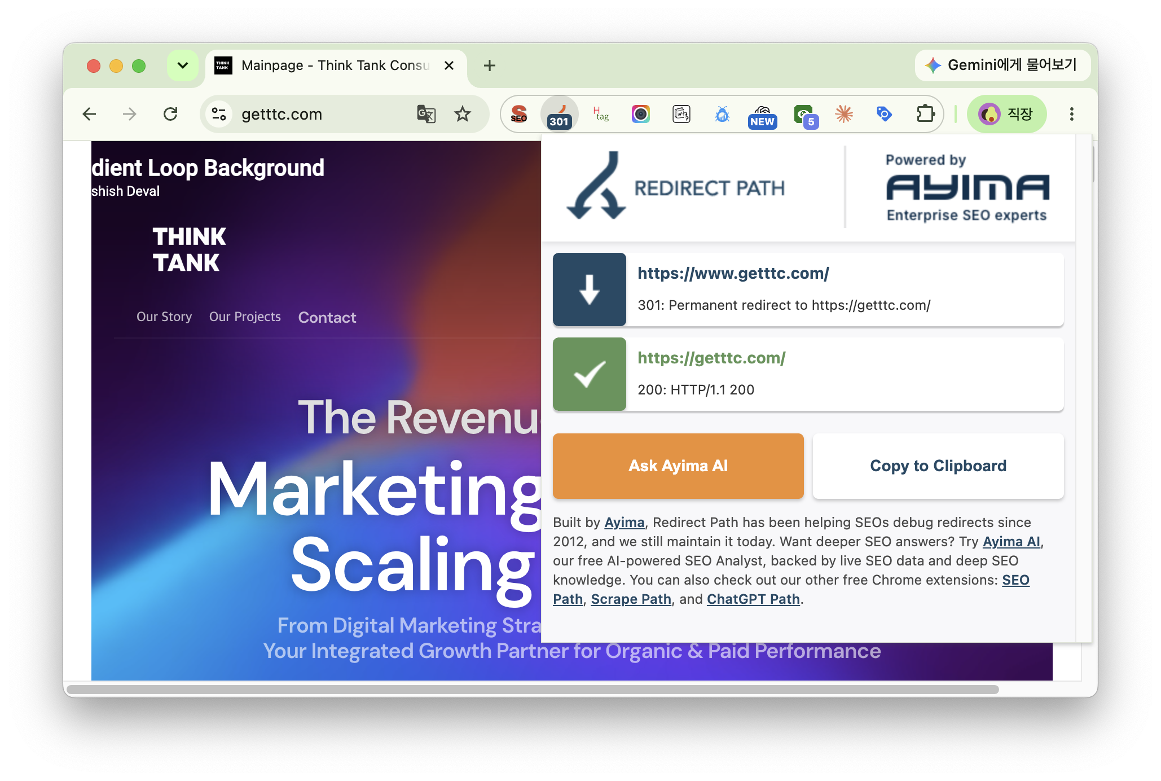
Task: Open the https://www.getttc.com/ redirect URL
Action: (733, 273)
